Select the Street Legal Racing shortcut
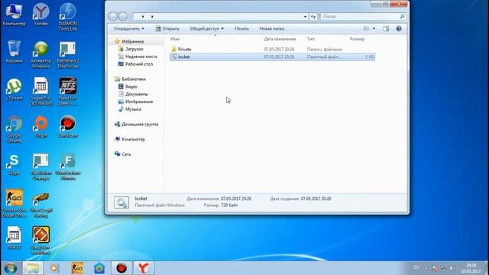Viewport: 489px width, 275px height. [x=40, y=204]
